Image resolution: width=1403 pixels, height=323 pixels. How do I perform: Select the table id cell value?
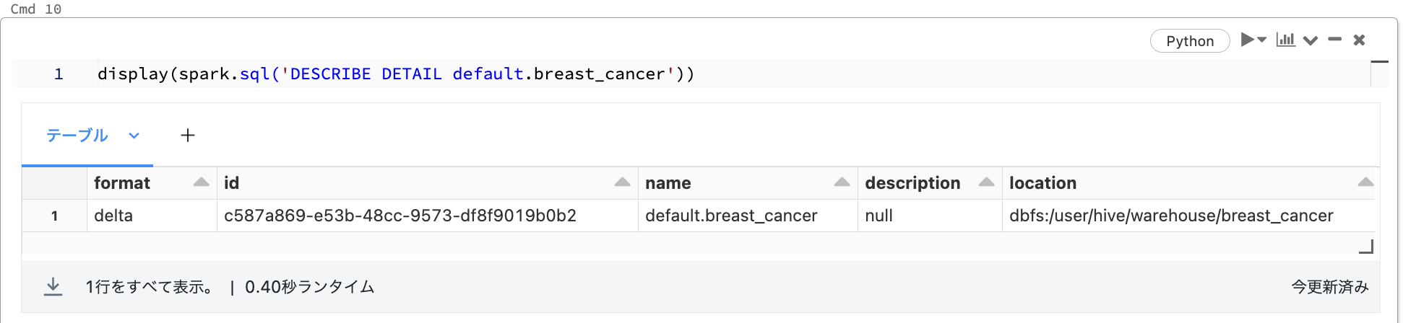(400, 216)
